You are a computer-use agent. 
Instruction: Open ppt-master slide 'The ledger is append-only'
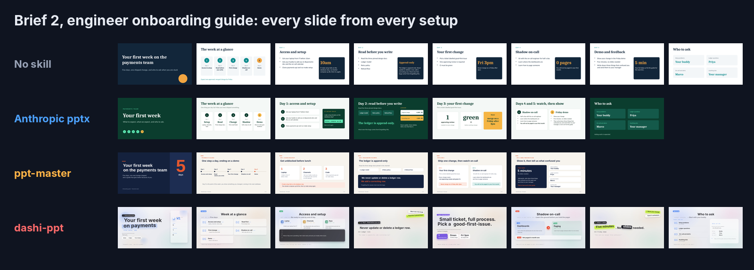pyautogui.click(x=391, y=173)
